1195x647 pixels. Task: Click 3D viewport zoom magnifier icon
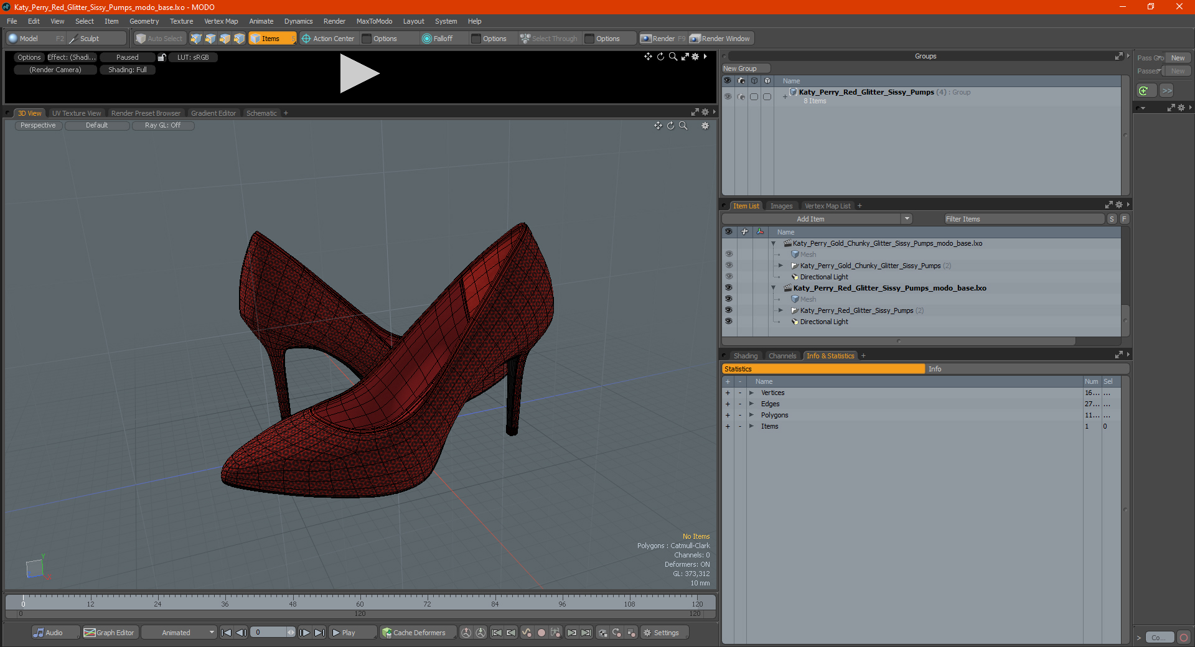tap(683, 126)
